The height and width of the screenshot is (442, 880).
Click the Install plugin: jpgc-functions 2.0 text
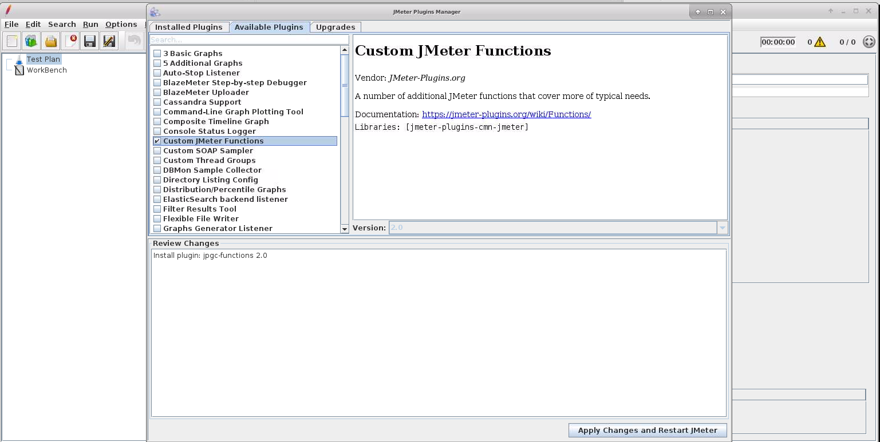[x=210, y=256]
